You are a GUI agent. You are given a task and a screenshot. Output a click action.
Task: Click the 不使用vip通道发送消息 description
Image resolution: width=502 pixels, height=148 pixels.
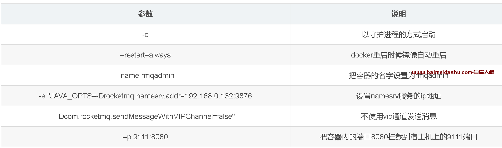(398, 117)
